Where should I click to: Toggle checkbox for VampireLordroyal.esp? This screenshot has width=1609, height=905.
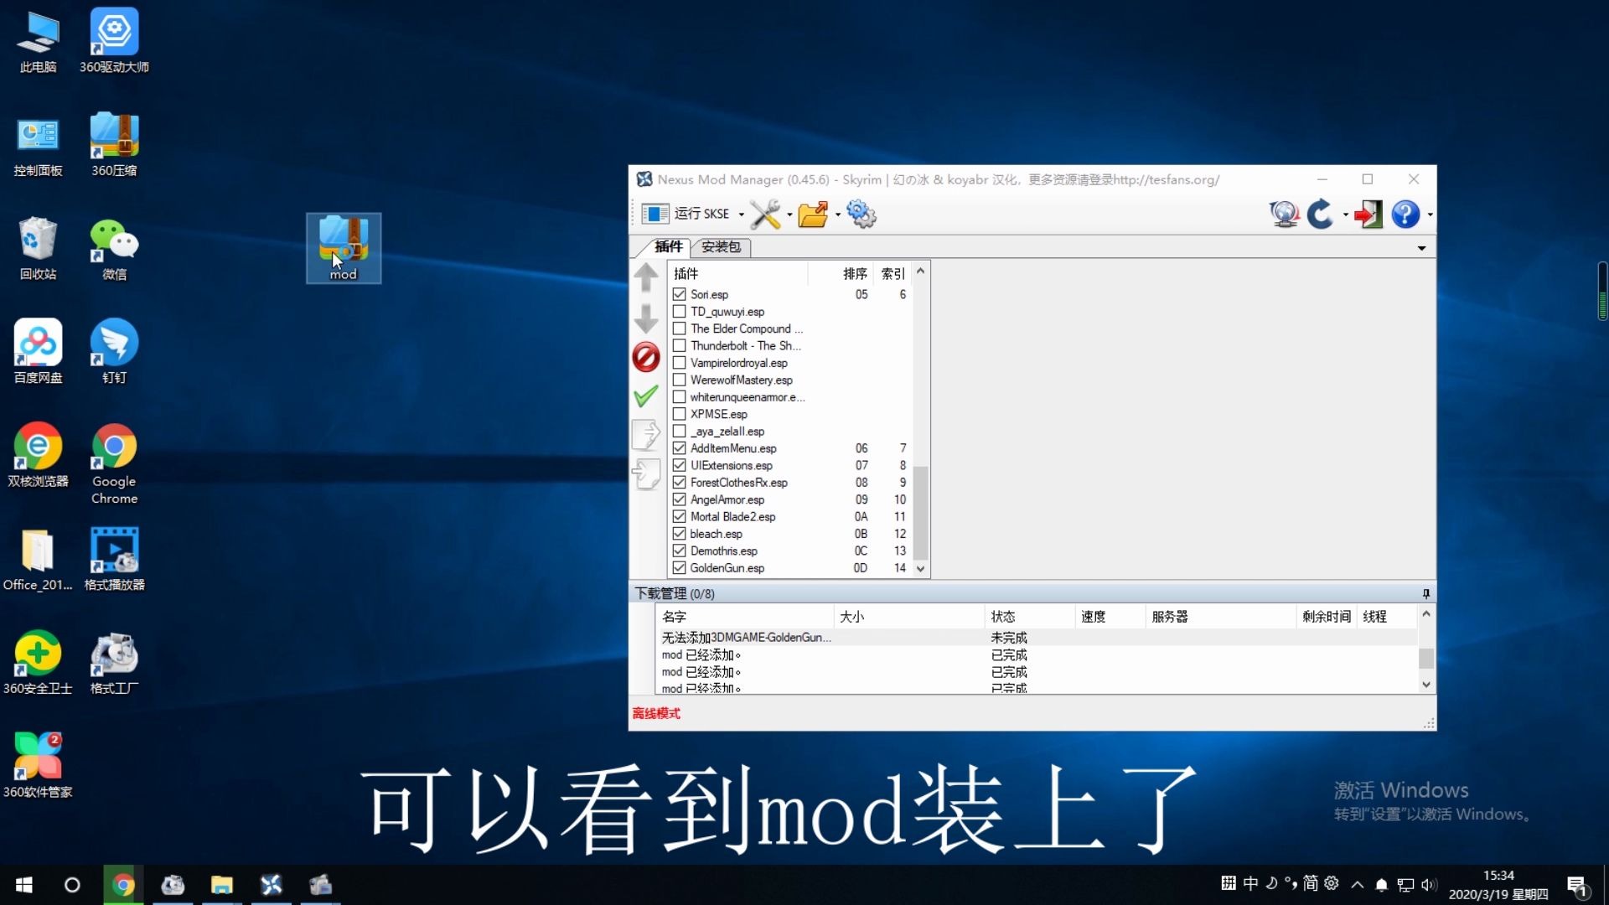[680, 363]
